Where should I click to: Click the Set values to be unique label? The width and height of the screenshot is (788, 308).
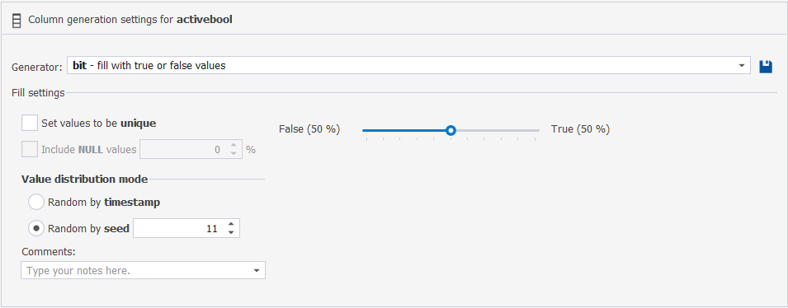98,123
